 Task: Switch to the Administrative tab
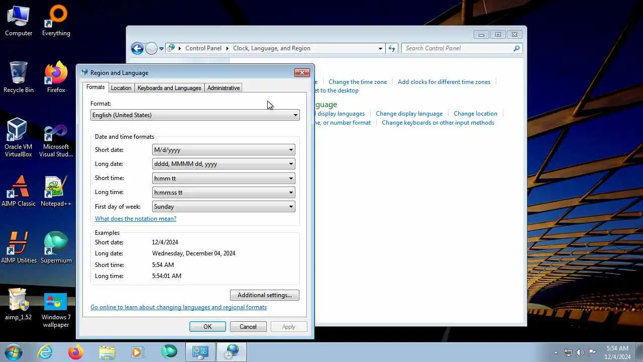click(224, 88)
